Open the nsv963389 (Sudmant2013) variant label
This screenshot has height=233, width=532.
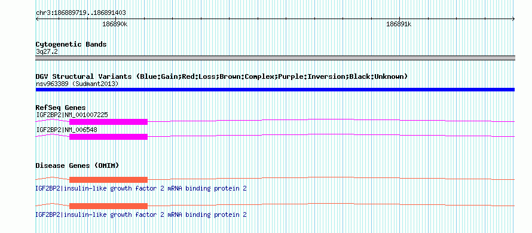(x=77, y=84)
